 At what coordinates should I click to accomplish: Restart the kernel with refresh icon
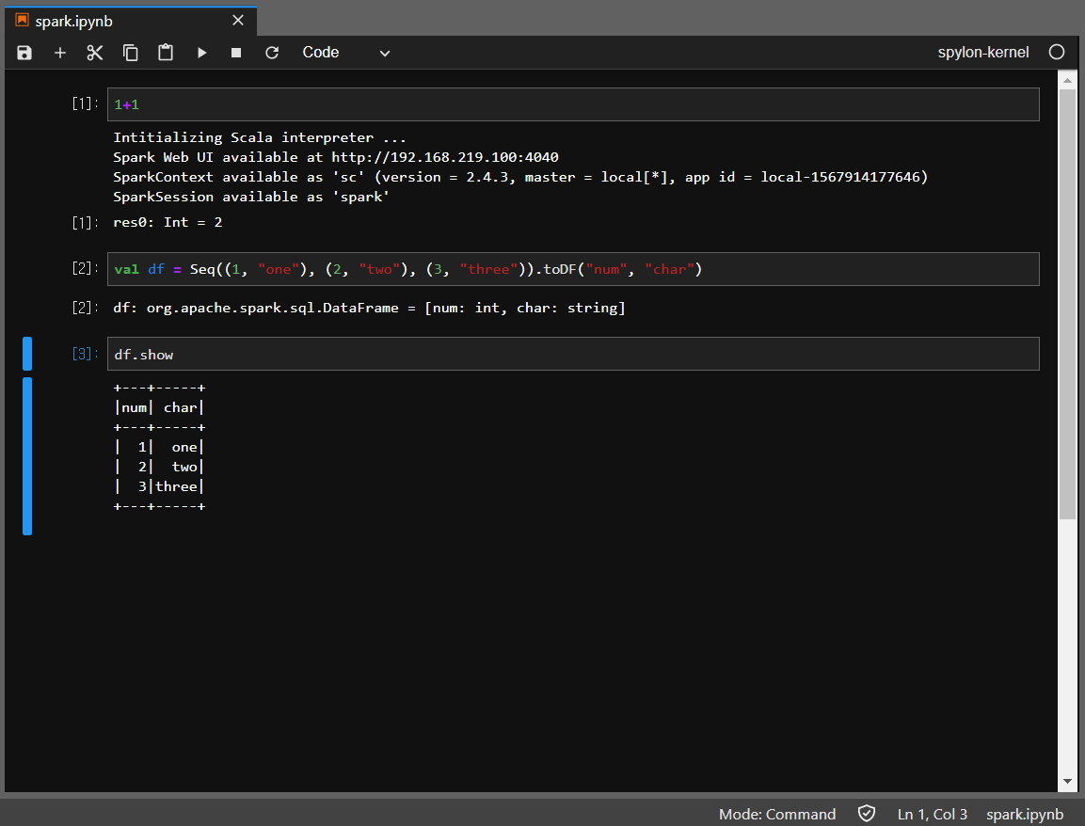pyautogui.click(x=272, y=53)
